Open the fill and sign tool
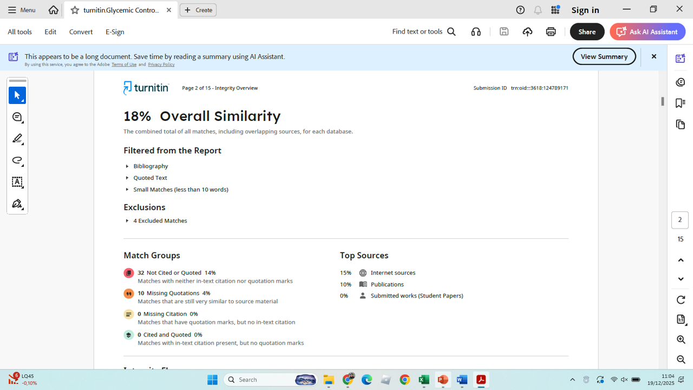This screenshot has height=390, width=693. [17, 204]
